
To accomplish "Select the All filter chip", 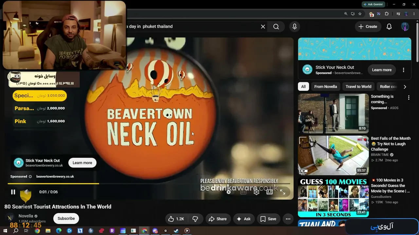I will (303, 86).
